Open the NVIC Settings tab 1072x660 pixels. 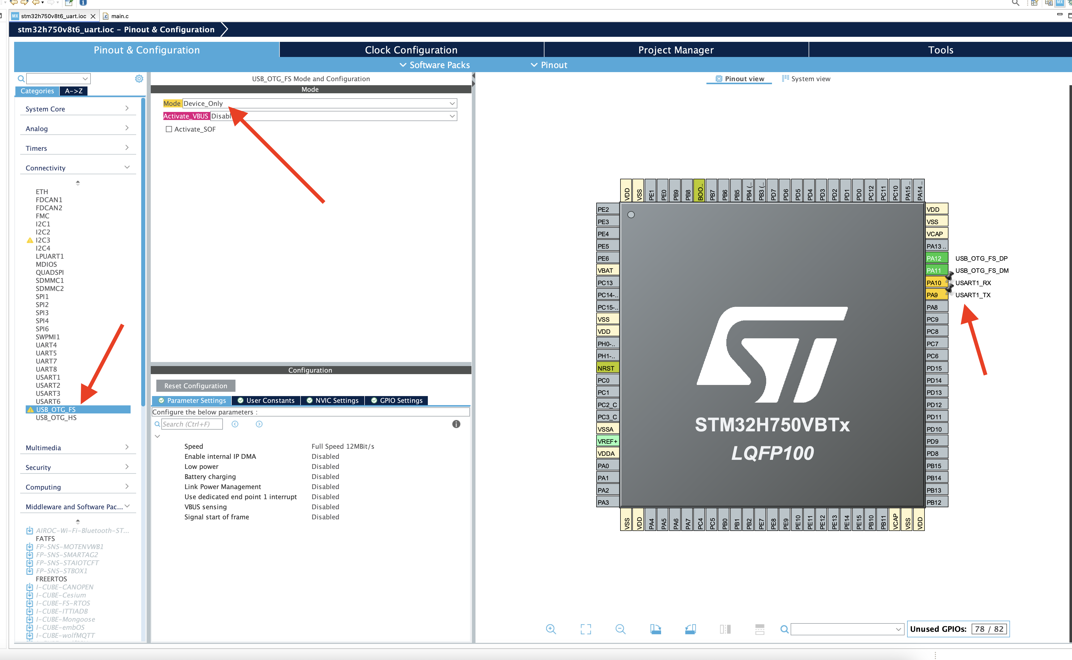coord(333,400)
